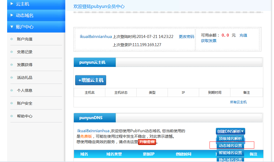274x162 pixels.
Task: Click the 到期时间 column header
Action: pyautogui.click(x=214, y=93)
